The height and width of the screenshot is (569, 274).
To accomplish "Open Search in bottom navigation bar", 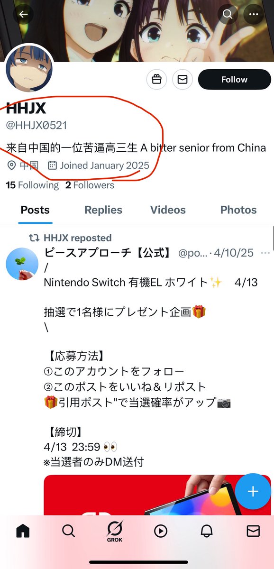I will pyautogui.click(x=68, y=532).
